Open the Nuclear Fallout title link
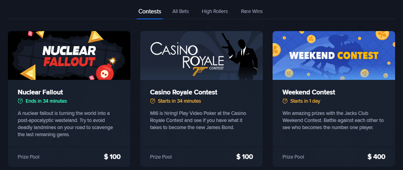403x170 pixels. pyautogui.click(x=40, y=92)
